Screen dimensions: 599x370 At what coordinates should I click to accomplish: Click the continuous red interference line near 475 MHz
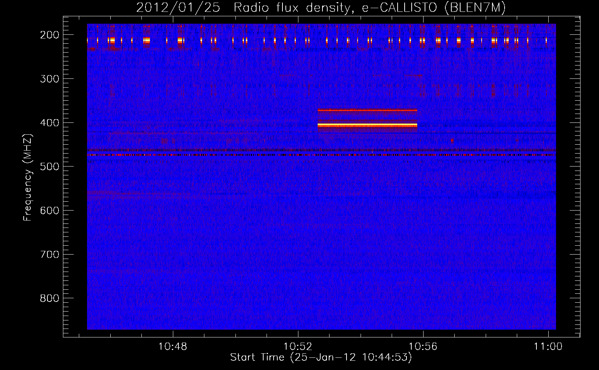coord(321,155)
